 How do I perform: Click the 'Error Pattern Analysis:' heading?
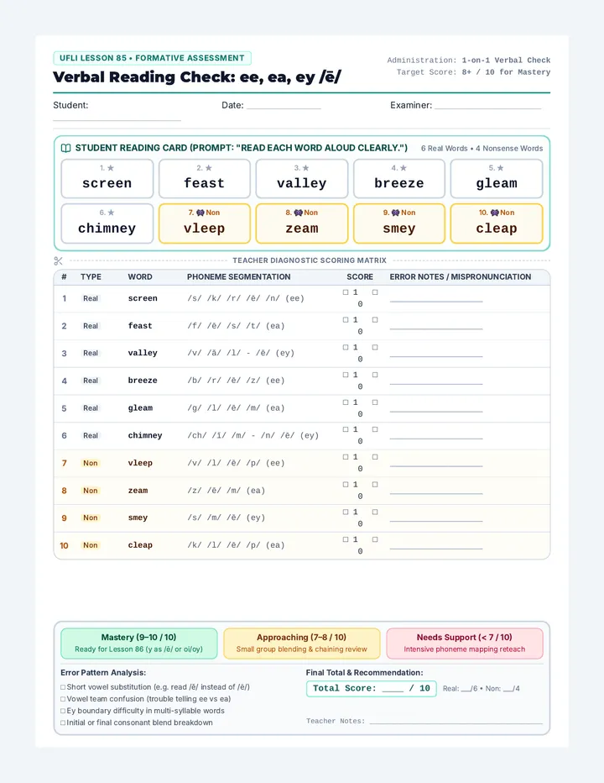pos(103,673)
